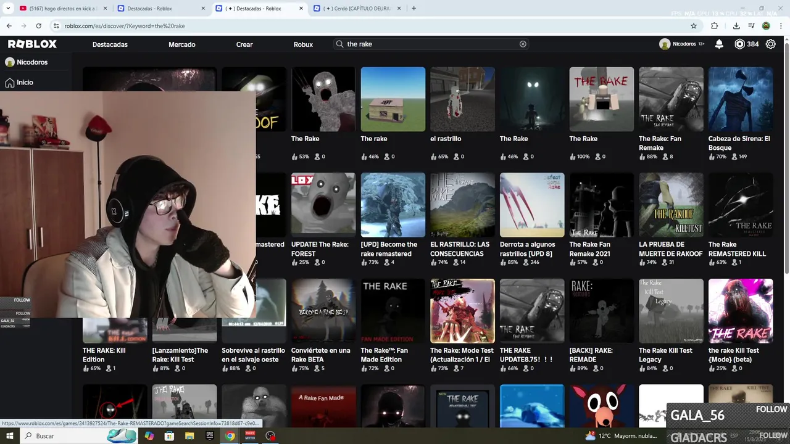Open the Crear menu item

click(x=244, y=44)
